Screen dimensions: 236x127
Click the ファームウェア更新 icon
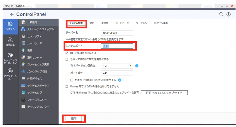click(x=23, y=64)
